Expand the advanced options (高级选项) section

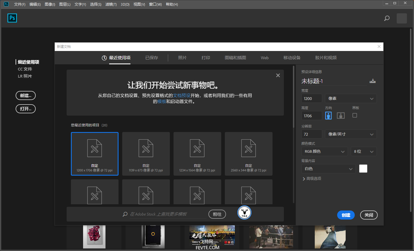312,179
